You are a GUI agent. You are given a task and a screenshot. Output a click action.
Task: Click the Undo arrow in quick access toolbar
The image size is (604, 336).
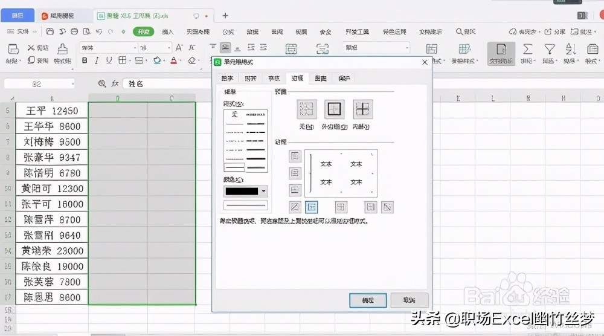[x=98, y=31]
